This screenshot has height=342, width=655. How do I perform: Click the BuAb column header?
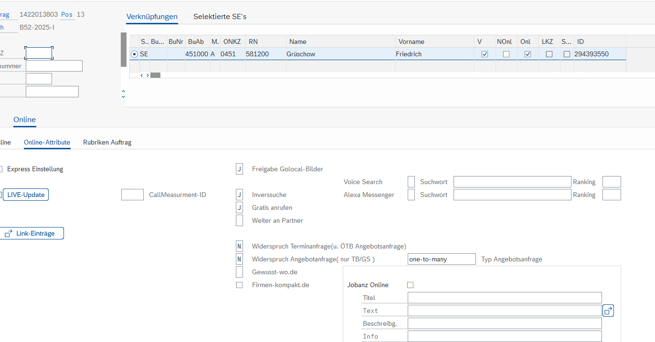pyautogui.click(x=197, y=41)
